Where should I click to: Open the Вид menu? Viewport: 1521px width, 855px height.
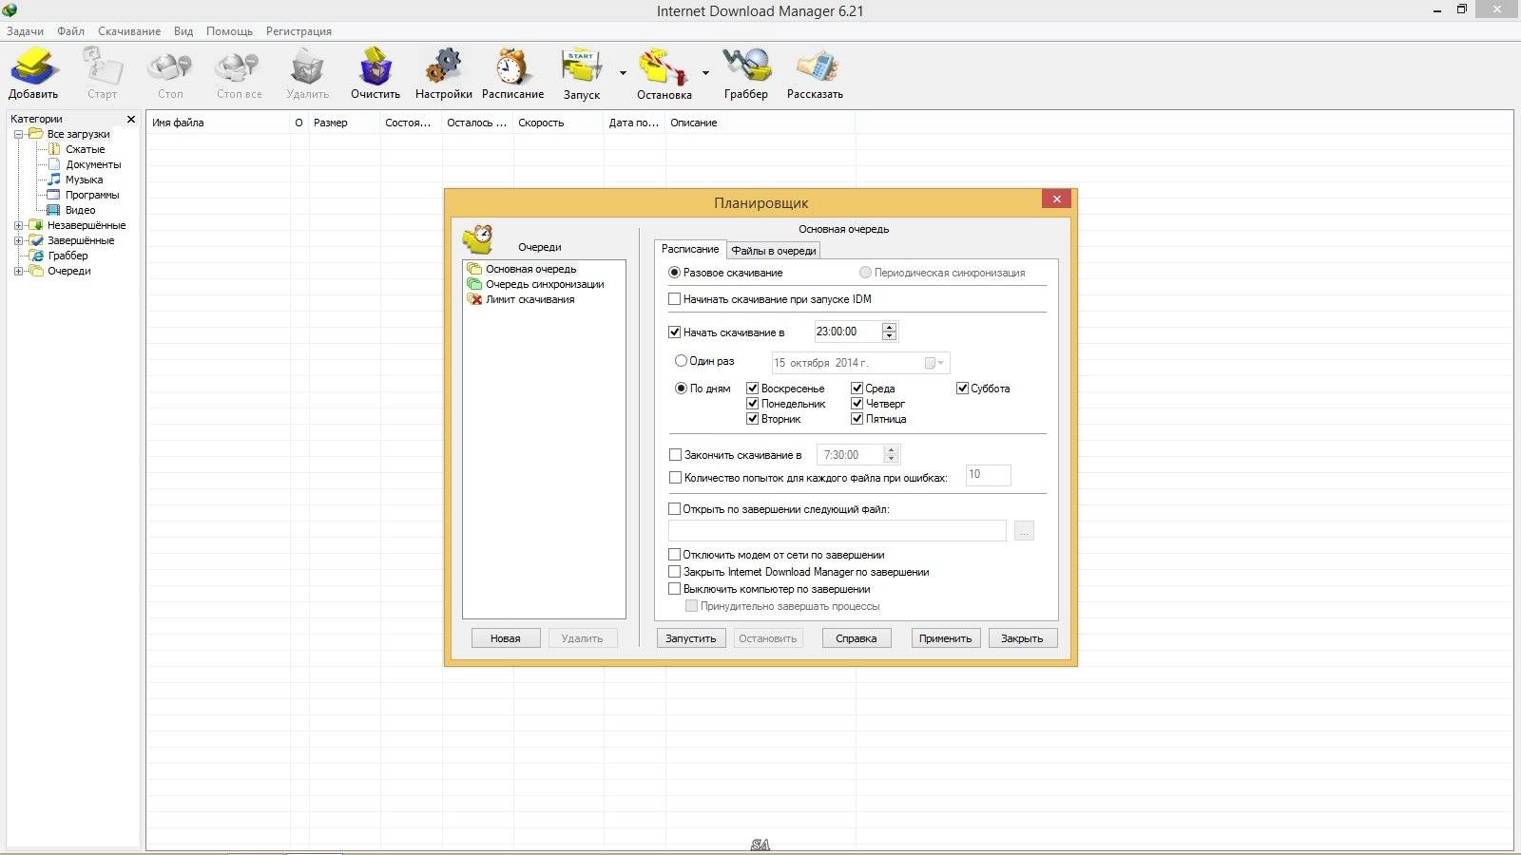click(x=183, y=31)
